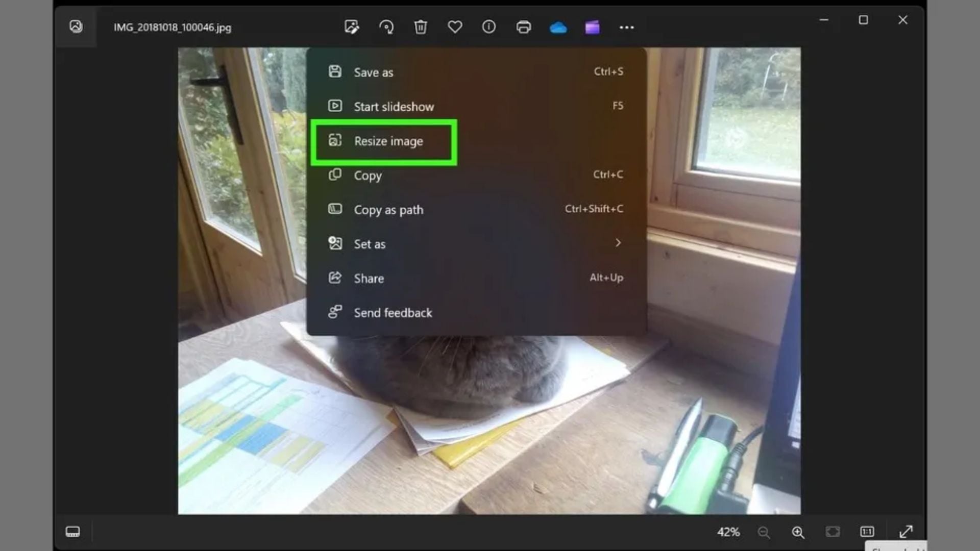The height and width of the screenshot is (551, 980).
Task: Click the Print icon
Action: (524, 27)
